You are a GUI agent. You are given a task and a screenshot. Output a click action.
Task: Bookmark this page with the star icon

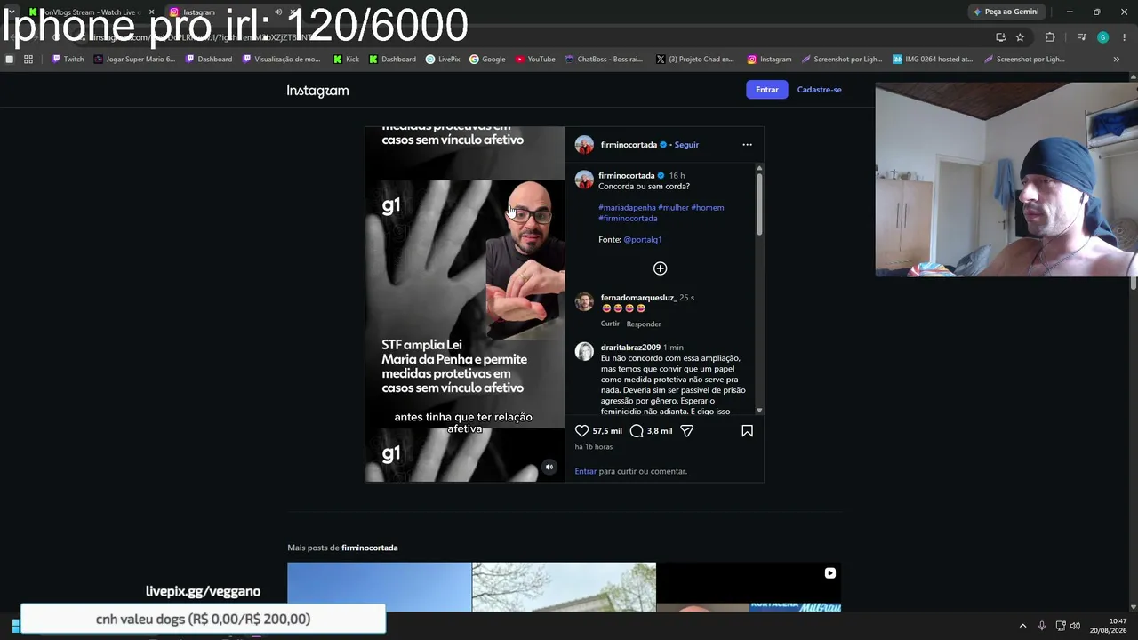[x=1020, y=37]
